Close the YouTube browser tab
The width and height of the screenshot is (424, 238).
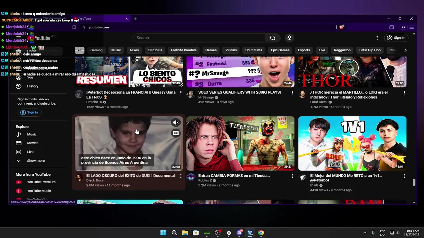coord(126,19)
